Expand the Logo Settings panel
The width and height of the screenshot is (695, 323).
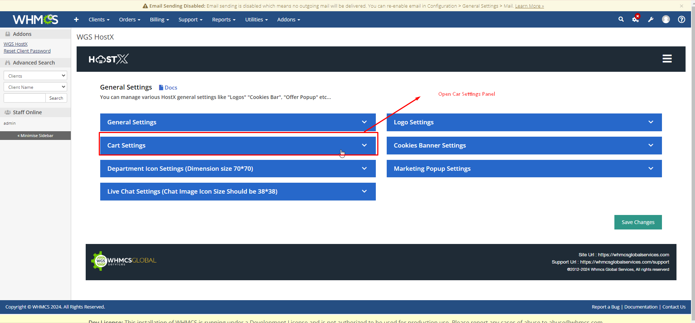[x=524, y=123]
